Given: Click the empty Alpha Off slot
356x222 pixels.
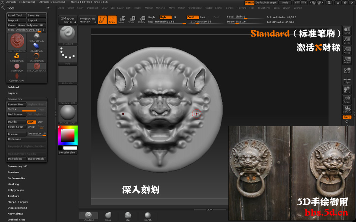Looking at the screenshot, I should (68, 75).
